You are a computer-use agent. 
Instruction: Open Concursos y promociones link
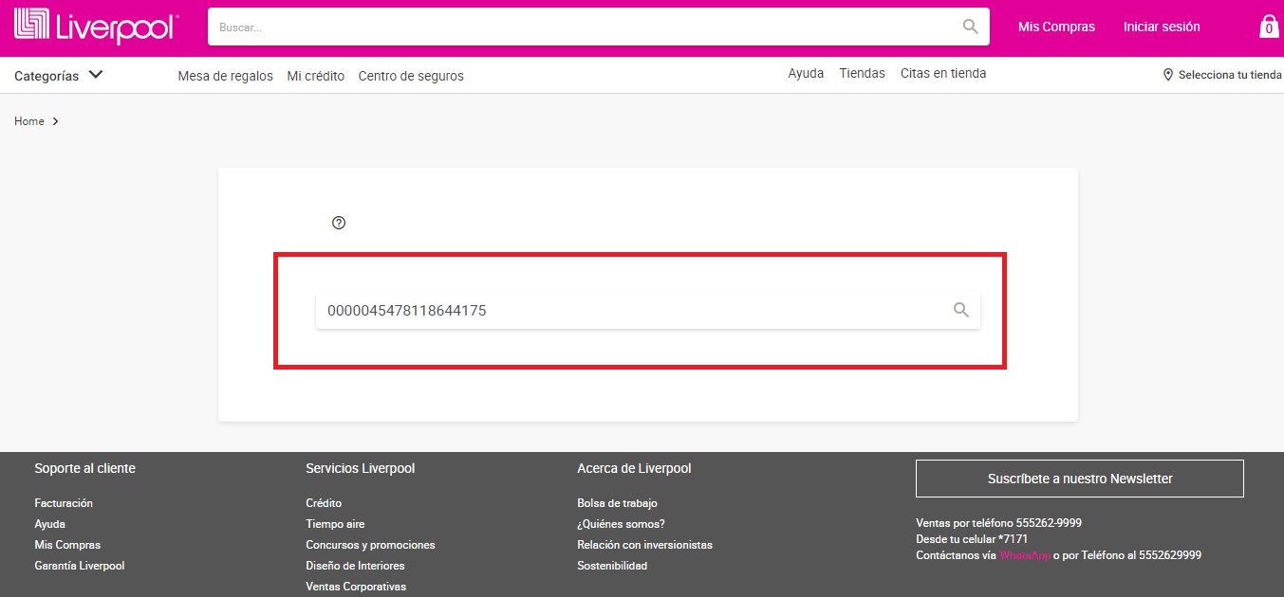tap(370, 545)
